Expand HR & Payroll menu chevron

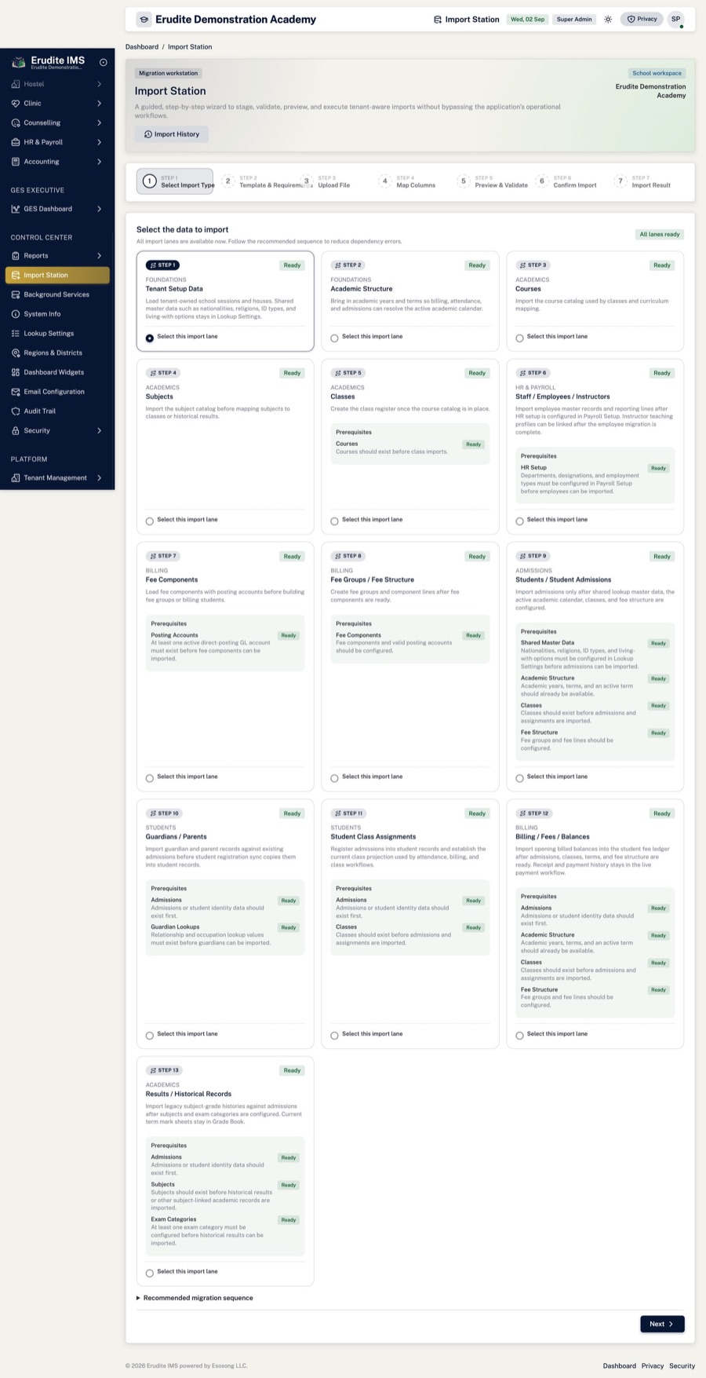pos(99,142)
